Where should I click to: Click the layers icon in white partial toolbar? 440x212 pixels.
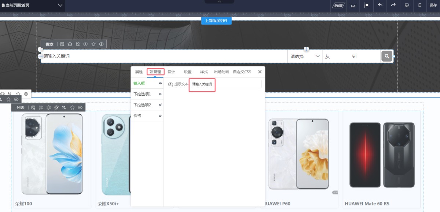[x=2, y=94]
